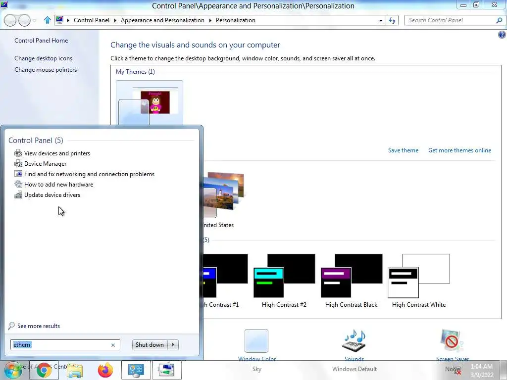Open Find and fix networking and connection problems
The image size is (507, 380).
tap(89, 174)
